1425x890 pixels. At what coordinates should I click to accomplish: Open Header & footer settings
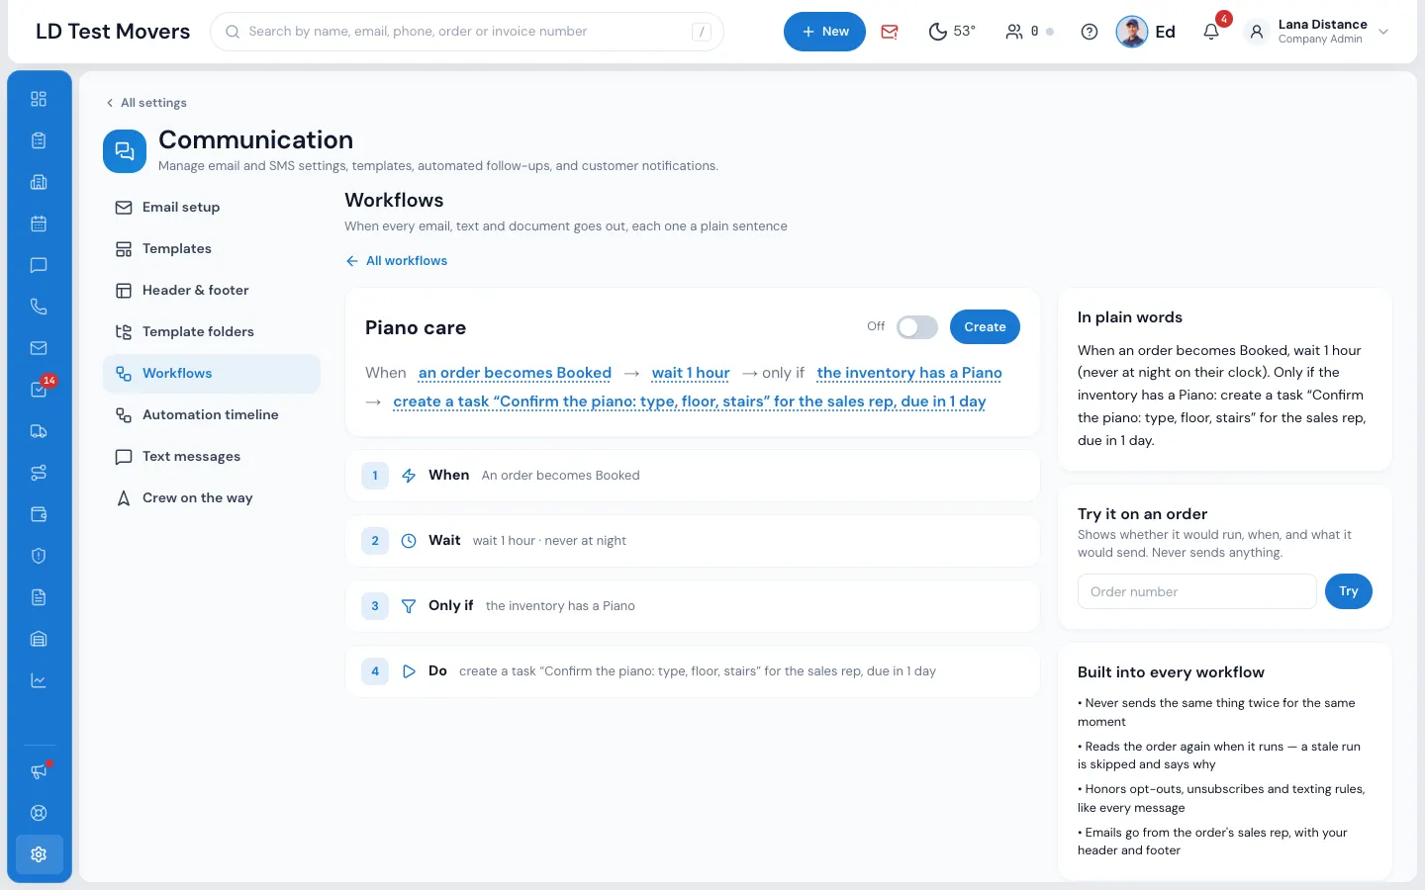212,291
